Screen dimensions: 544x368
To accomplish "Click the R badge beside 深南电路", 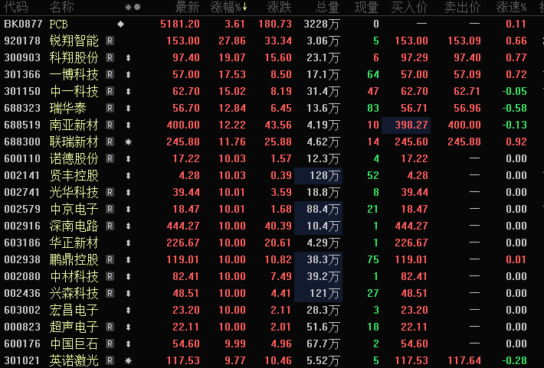I will tap(110, 226).
